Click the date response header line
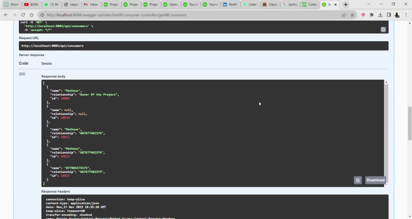The width and height of the screenshot is (412, 219). point(76,207)
